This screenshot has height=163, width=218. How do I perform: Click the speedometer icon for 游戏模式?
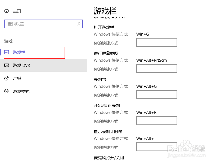coord(7,91)
